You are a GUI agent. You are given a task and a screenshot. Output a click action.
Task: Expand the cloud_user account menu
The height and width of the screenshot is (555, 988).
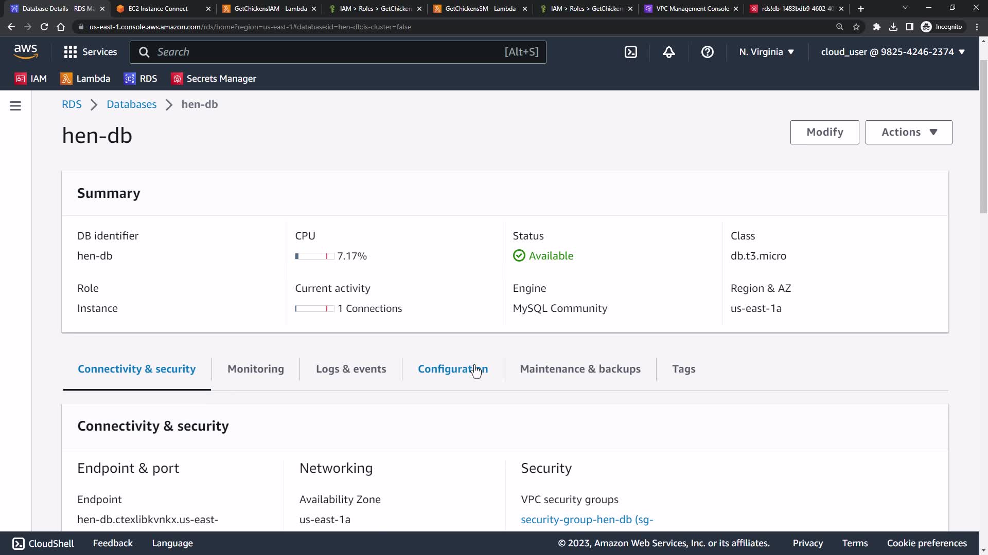point(892,52)
